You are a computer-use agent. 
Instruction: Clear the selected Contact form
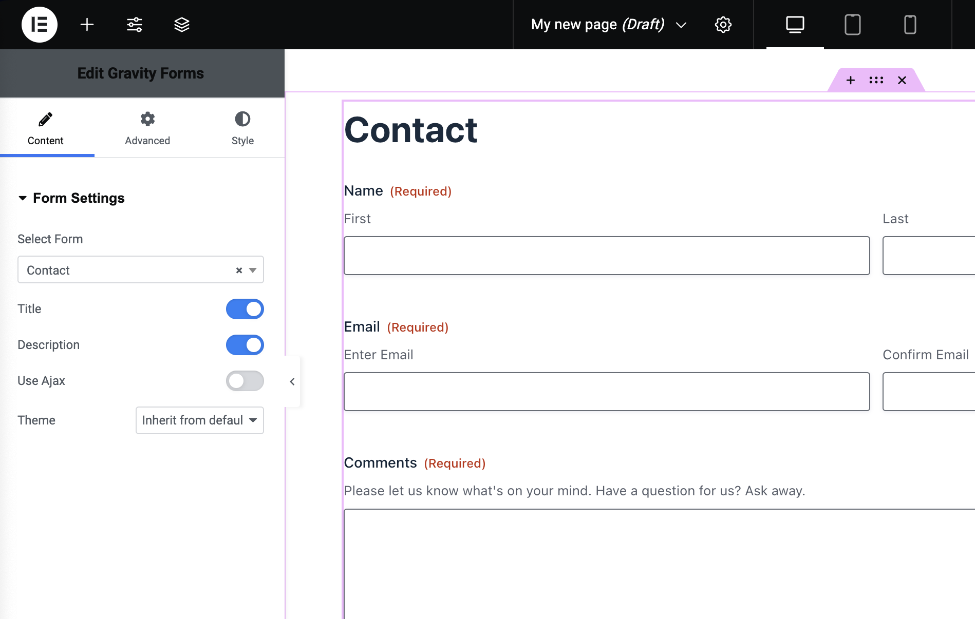click(239, 270)
